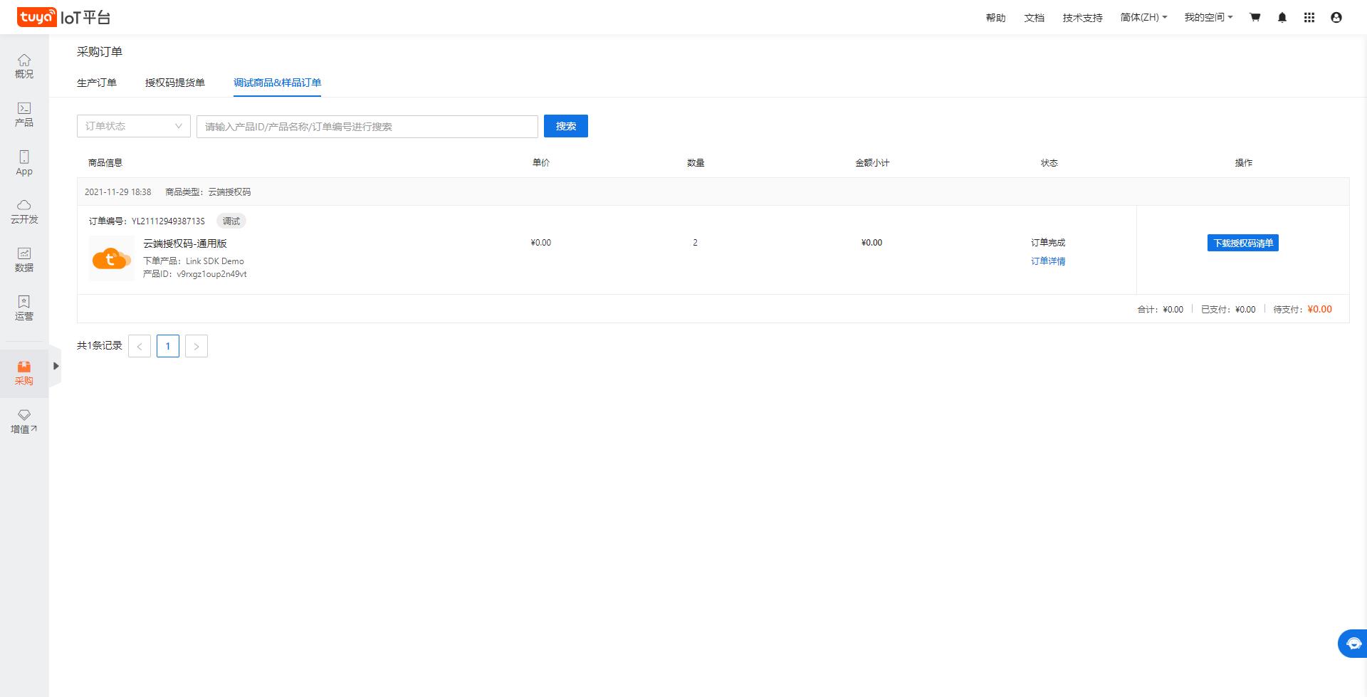Go to next page arrow
Image resolution: width=1367 pixels, height=697 pixels.
click(x=197, y=346)
